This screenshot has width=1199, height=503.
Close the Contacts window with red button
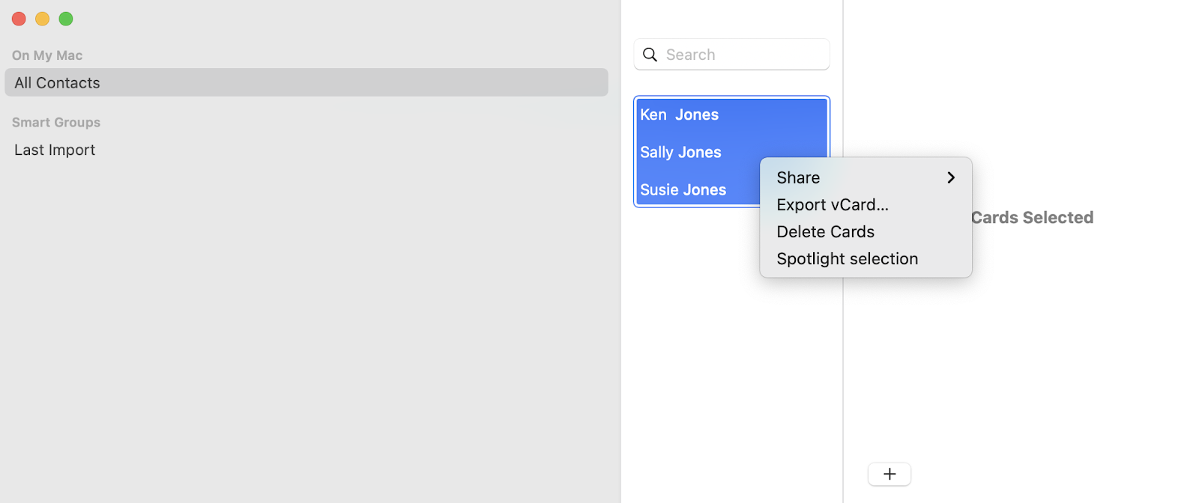19,19
